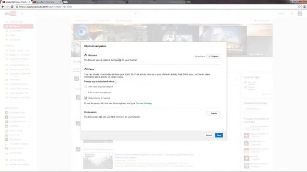
Task: Go back using the browser back arrow
Action: 3,7
